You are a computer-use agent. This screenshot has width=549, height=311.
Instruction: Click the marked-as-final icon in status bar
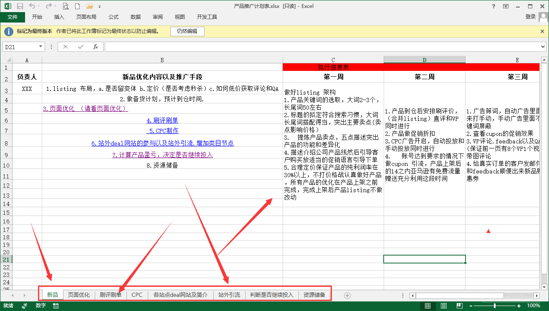tap(24, 306)
